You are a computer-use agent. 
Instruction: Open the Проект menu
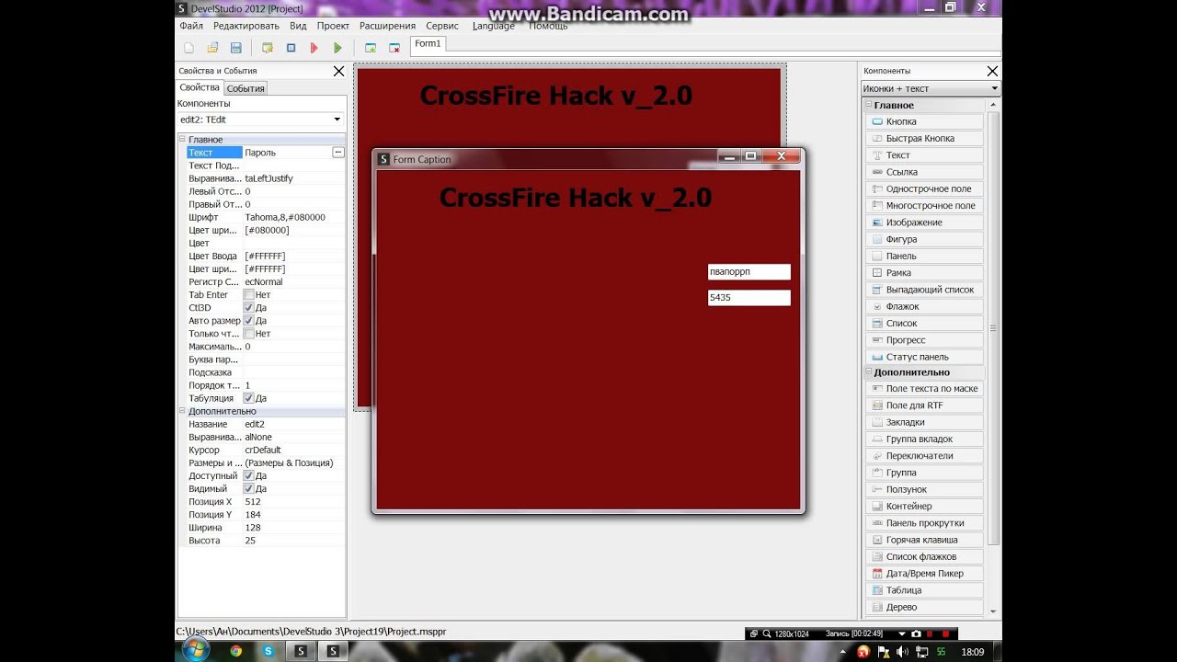point(333,26)
